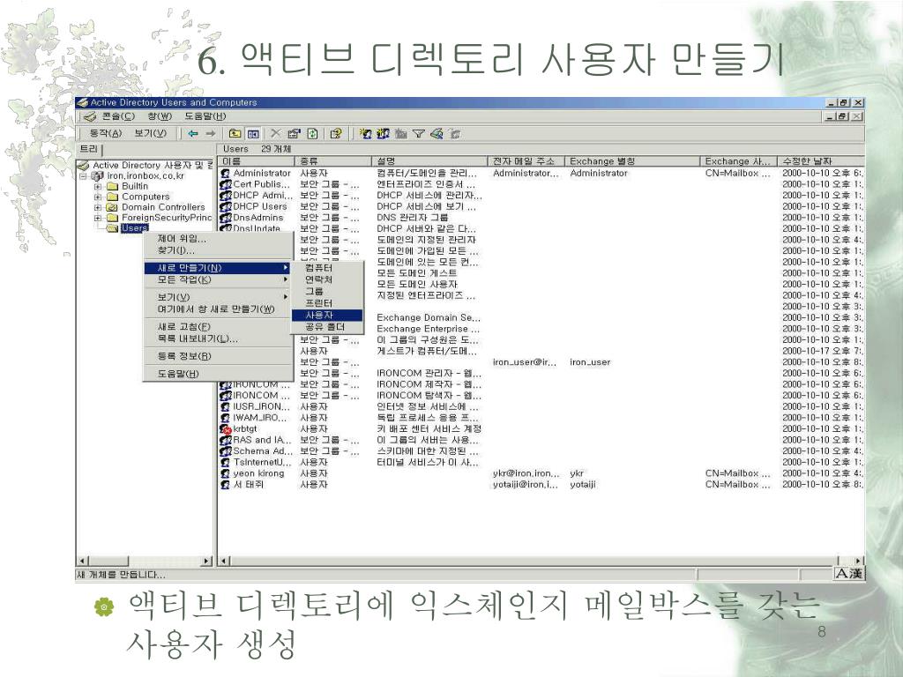Choose 여기에서 창 새로 만들기(W)
Screen dimensions: 903x677
coord(218,309)
